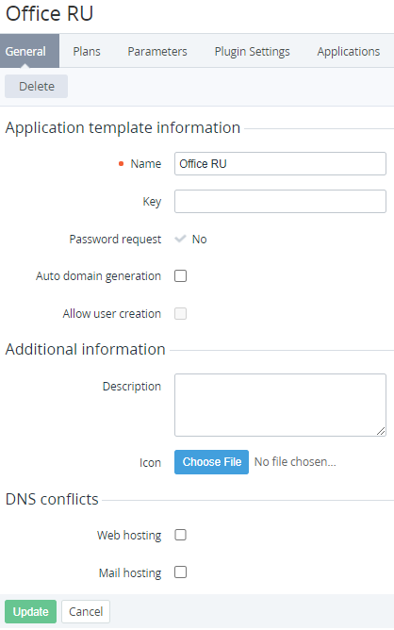Open the Applications tab

(349, 52)
